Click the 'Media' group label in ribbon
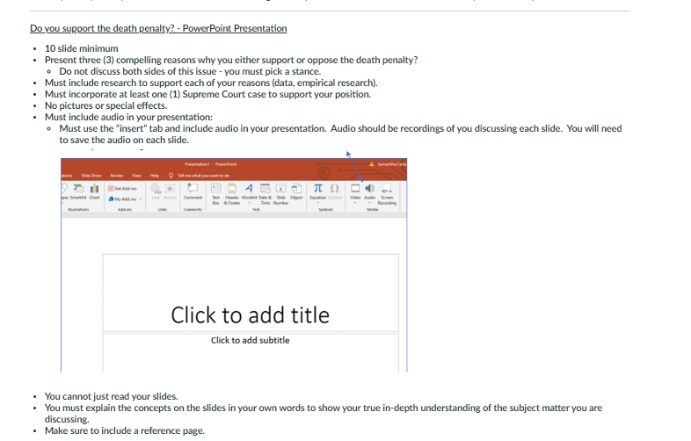Image resolution: width=691 pixels, height=441 pixels. click(373, 210)
